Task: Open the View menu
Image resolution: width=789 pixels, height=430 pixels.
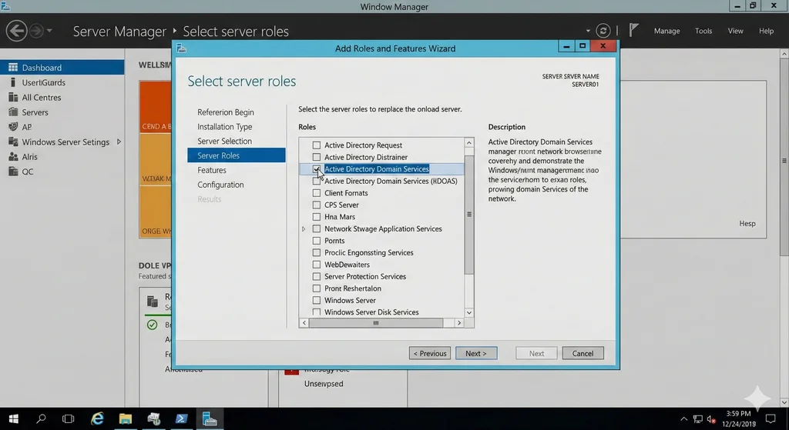Action: coord(735,31)
